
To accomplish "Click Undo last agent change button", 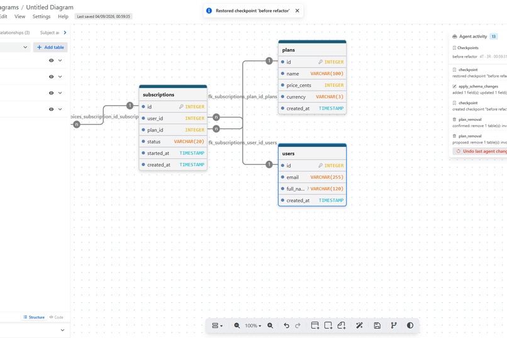I will tap(481, 151).
